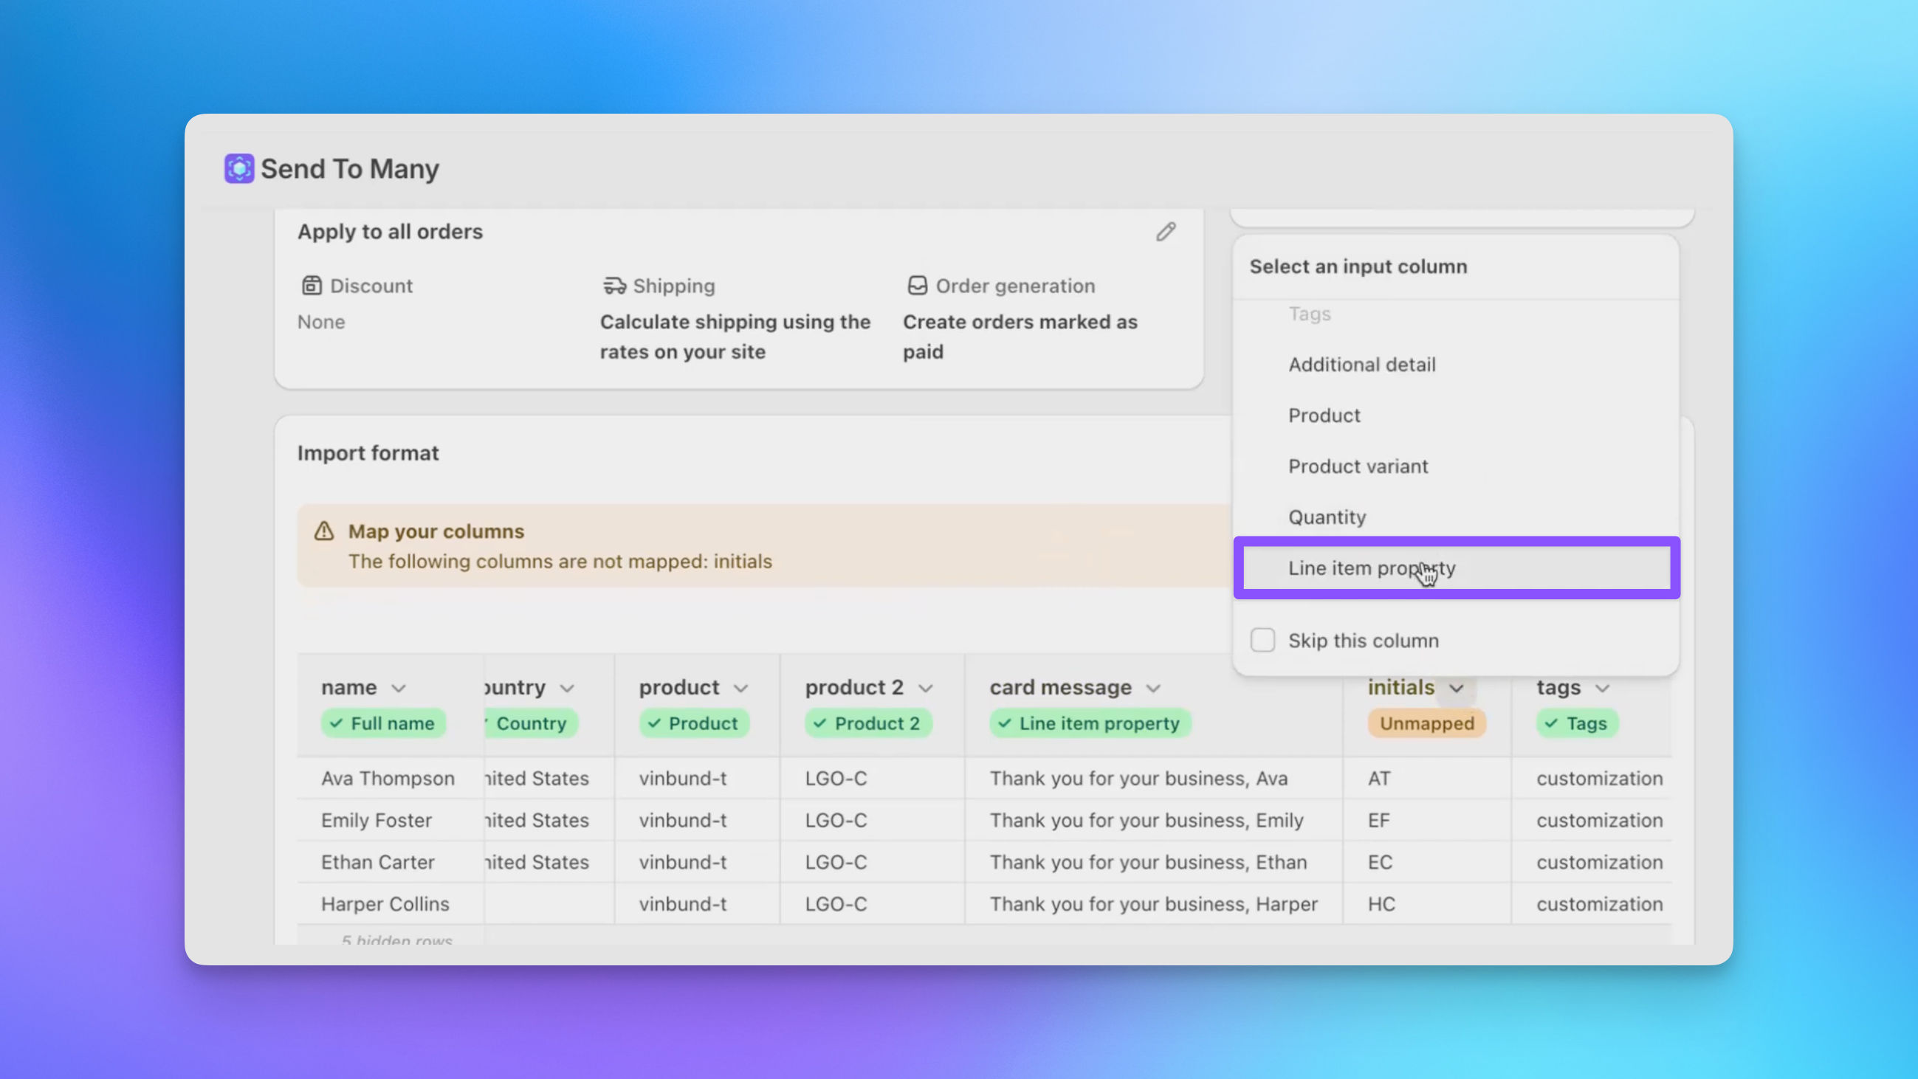Open the name column header dropdown
This screenshot has height=1079, width=1918.
coord(399,688)
